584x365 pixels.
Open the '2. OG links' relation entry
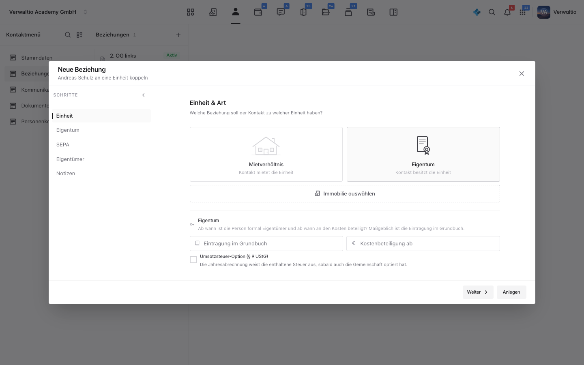(140, 56)
